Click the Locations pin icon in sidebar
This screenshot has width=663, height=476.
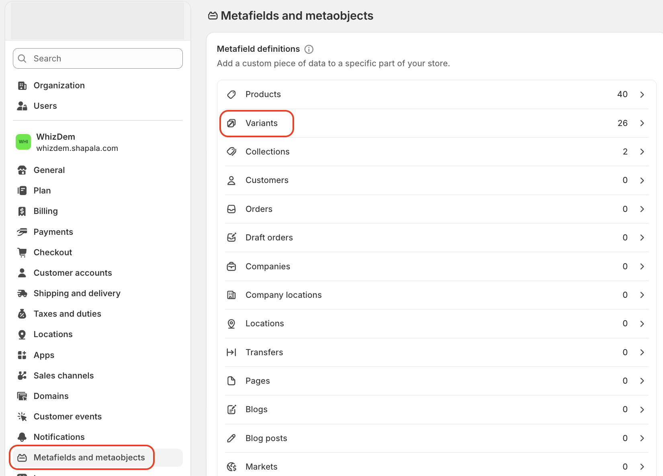tap(22, 334)
